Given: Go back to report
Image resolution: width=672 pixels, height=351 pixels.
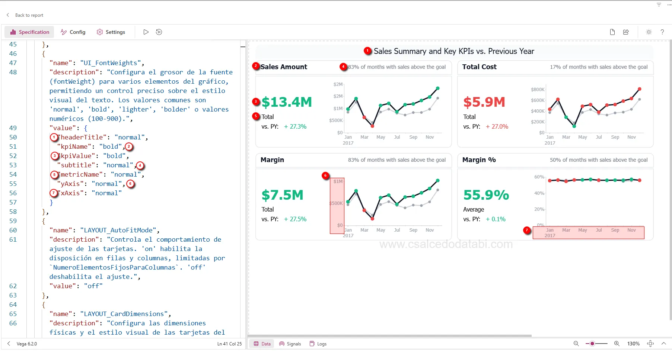Looking at the screenshot, I should click(25, 15).
